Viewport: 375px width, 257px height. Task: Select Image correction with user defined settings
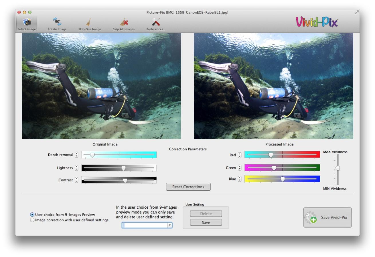coord(32,220)
